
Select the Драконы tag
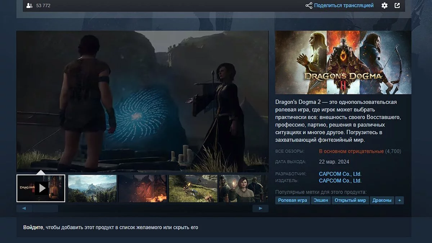[382, 200]
